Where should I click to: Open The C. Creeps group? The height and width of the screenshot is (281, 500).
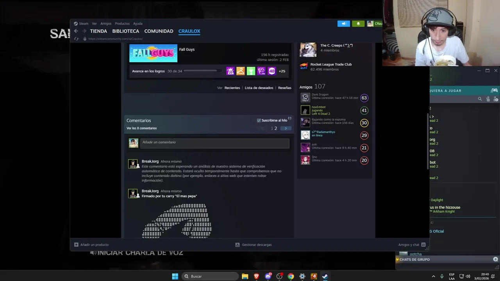point(336,45)
